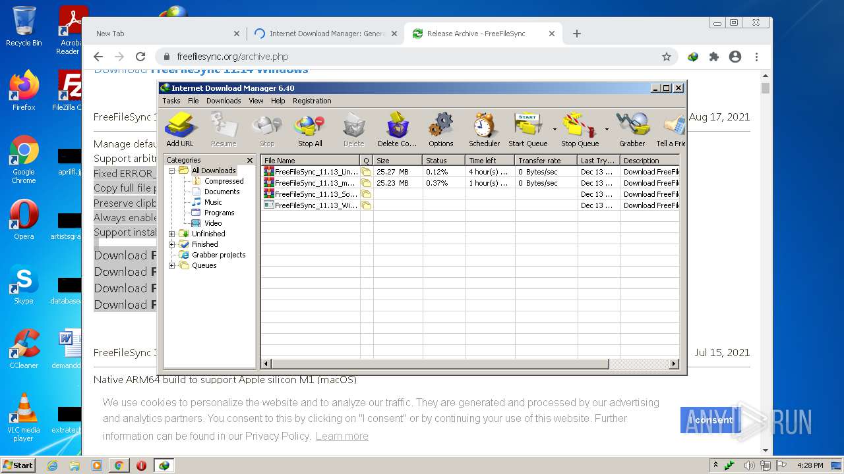Open Chrome three-dot menu
This screenshot has height=474, width=844.
(756, 57)
